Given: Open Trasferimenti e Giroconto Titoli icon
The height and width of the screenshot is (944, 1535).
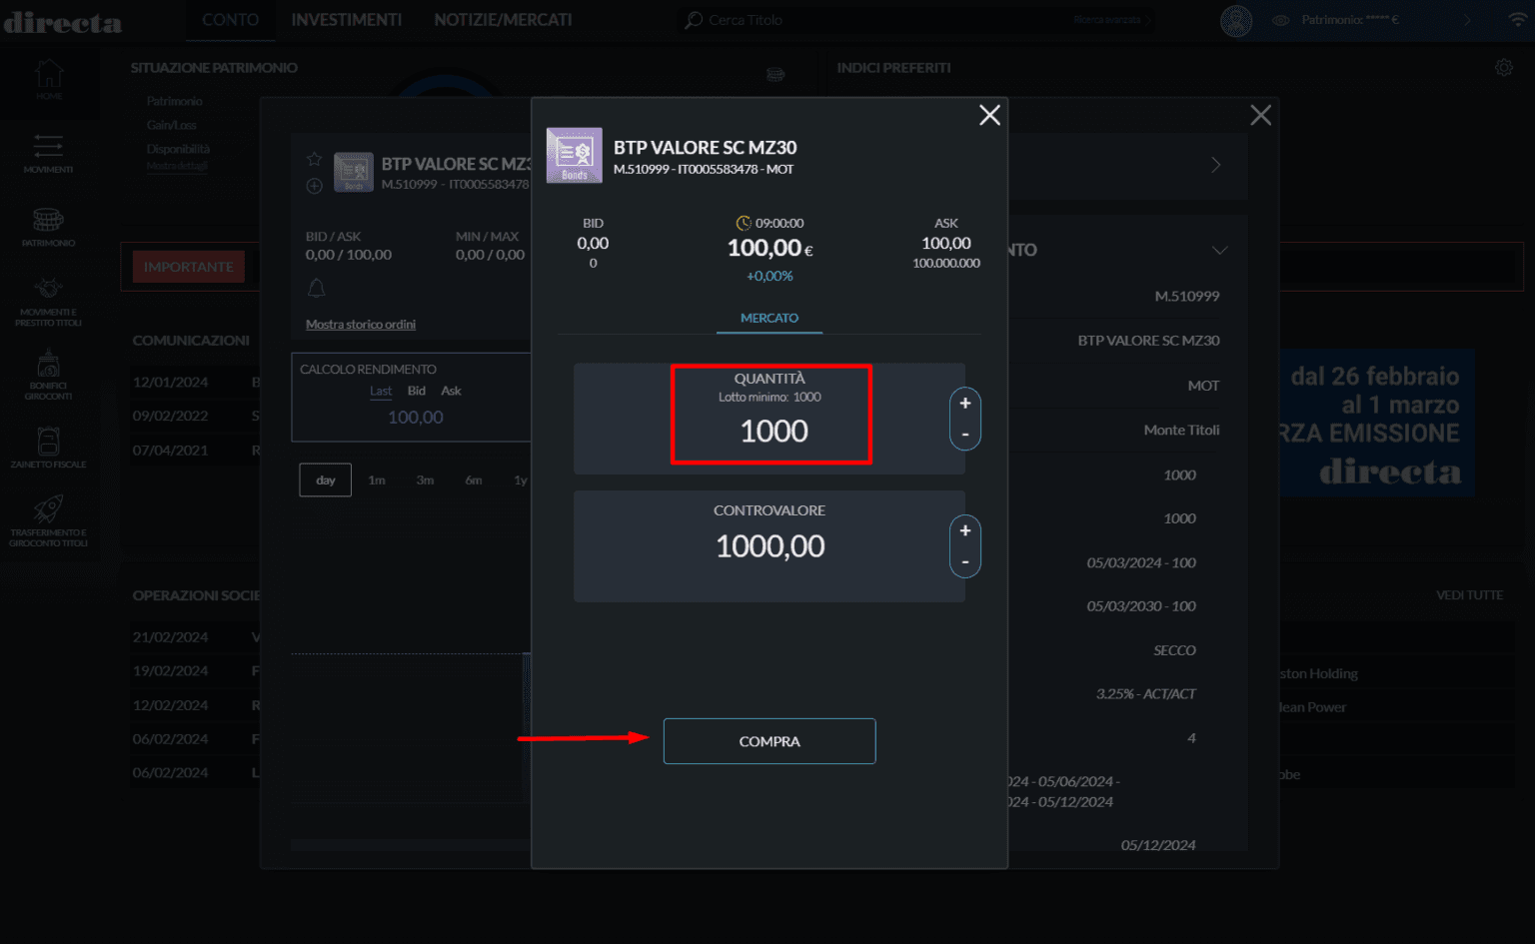Looking at the screenshot, I should [x=48, y=519].
